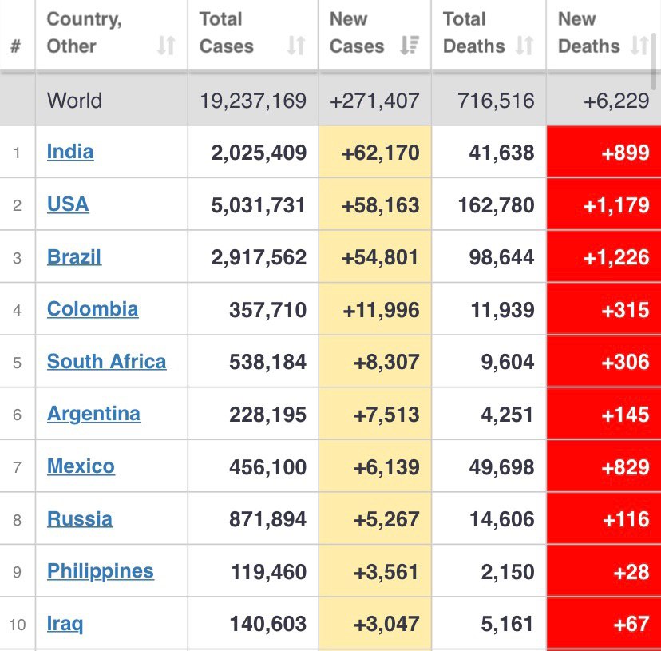The image size is (661, 651).
Task: View Mexico country page
Action: 81,466
